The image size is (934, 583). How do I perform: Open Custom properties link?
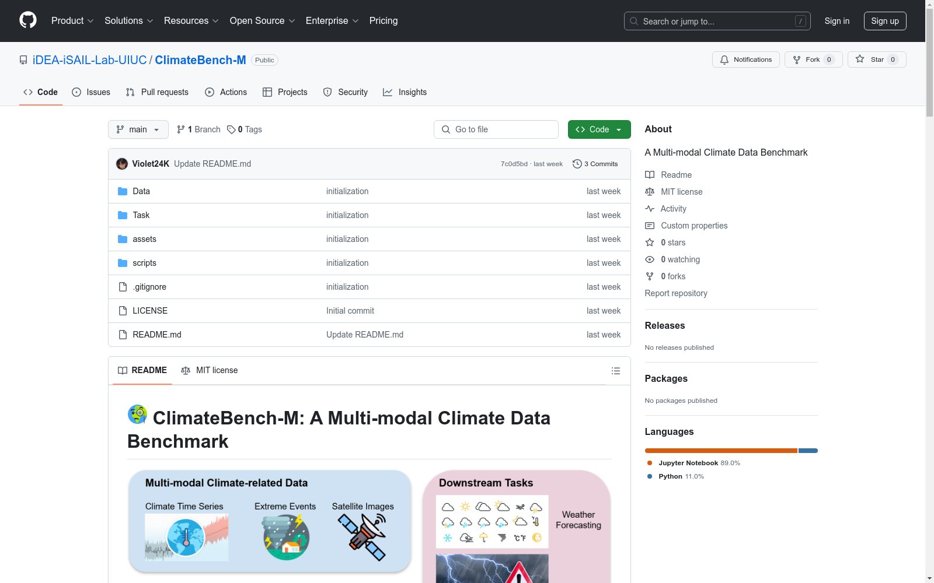(x=686, y=226)
